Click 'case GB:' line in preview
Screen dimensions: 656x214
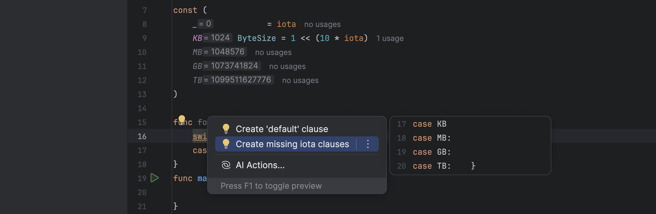tap(432, 152)
